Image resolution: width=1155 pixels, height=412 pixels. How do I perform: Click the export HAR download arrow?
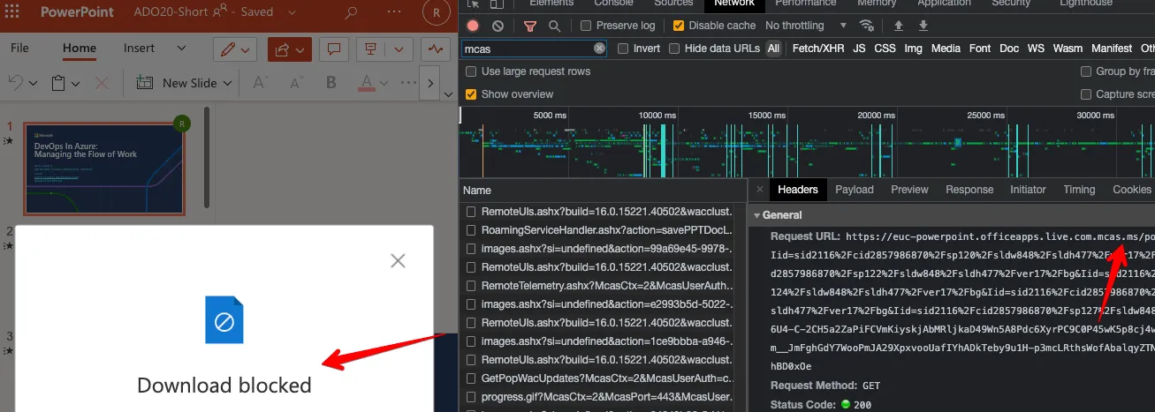point(923,26)
